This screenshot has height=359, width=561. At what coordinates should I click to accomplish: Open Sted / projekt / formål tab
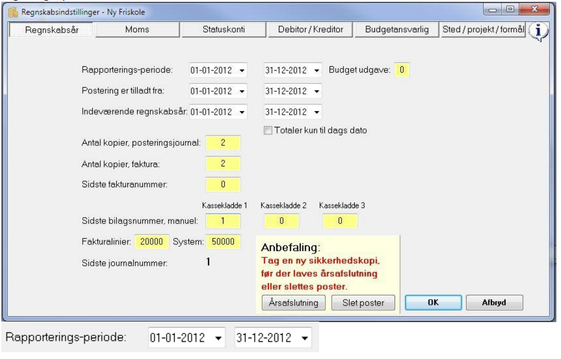(x=483, y=30)
